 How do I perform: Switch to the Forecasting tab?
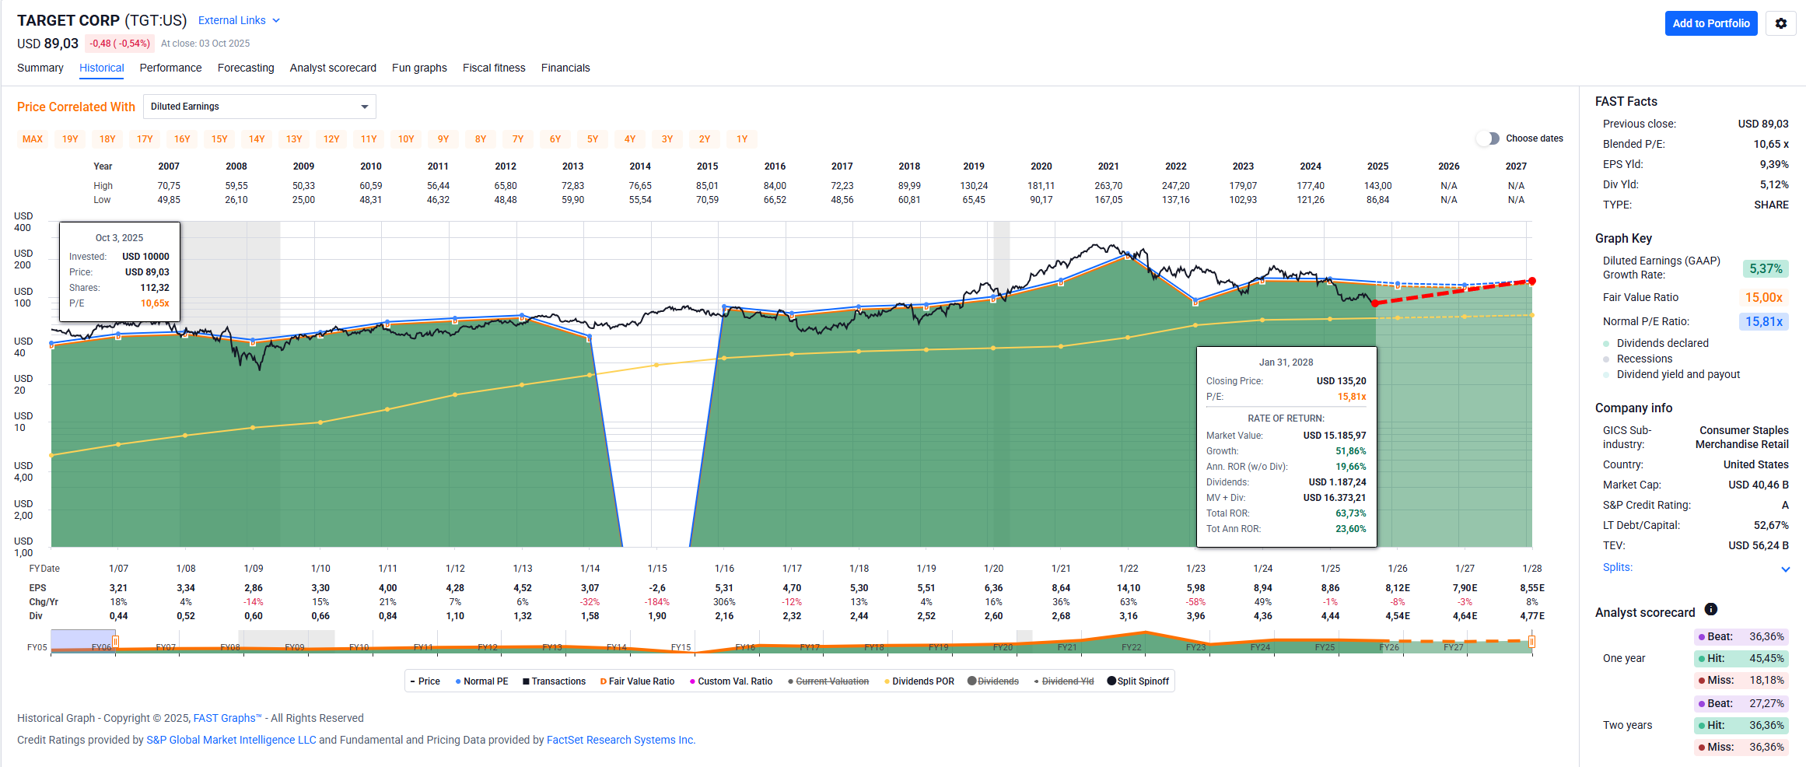[x=246, y=68]
